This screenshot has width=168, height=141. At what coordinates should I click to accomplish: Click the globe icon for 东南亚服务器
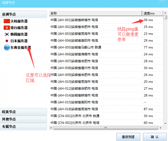pos(6,47)
